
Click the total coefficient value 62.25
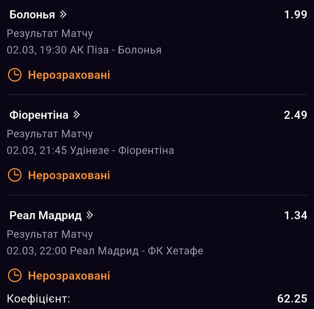click(292, 299)
